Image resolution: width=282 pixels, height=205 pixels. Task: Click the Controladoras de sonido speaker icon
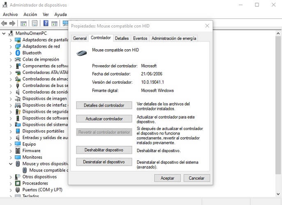(x=18, y=92)
